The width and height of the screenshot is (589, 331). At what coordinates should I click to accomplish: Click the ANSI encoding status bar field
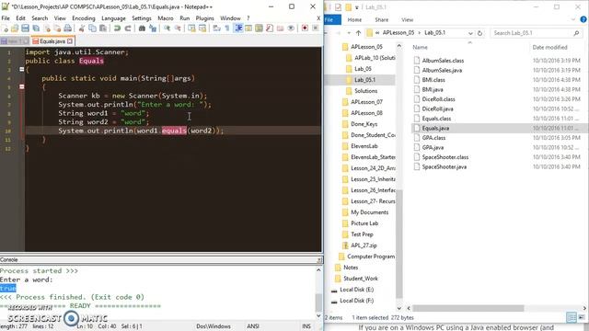[x=253, y=326]
